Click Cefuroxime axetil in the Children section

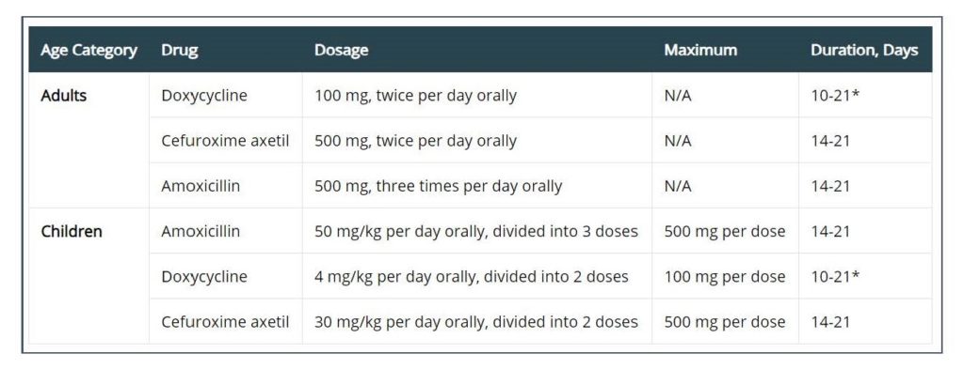pos(225,322)
